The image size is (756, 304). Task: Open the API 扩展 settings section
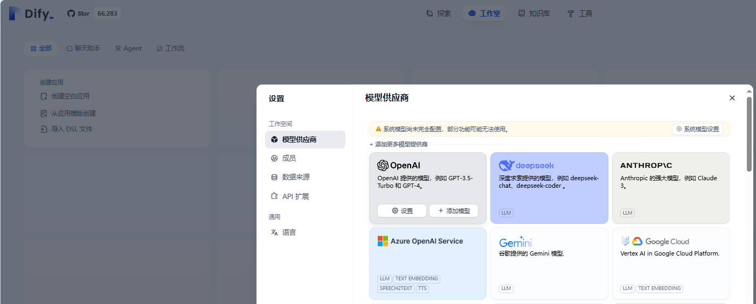click(x=295, y=196)
